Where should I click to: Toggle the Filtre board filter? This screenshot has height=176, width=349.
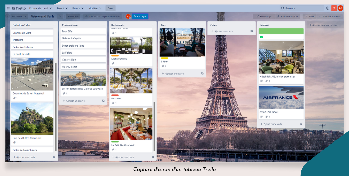click(x=310, y=16)
